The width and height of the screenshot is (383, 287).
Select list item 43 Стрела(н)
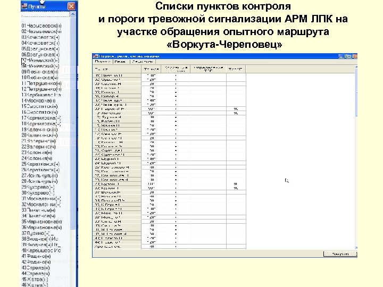36,268
